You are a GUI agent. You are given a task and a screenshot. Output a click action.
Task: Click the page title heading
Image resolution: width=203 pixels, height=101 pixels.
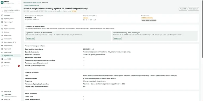click(x=56, y=9)
